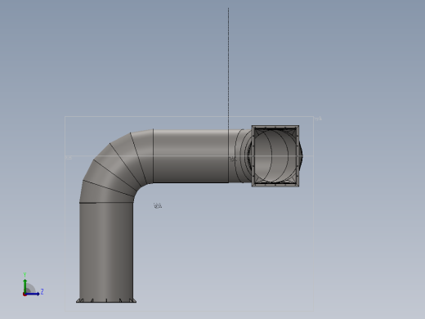The height and width of the screenshot is (319, 425).
Task: Select the base flange at the pipe bottom
Action: pos(106,300)
